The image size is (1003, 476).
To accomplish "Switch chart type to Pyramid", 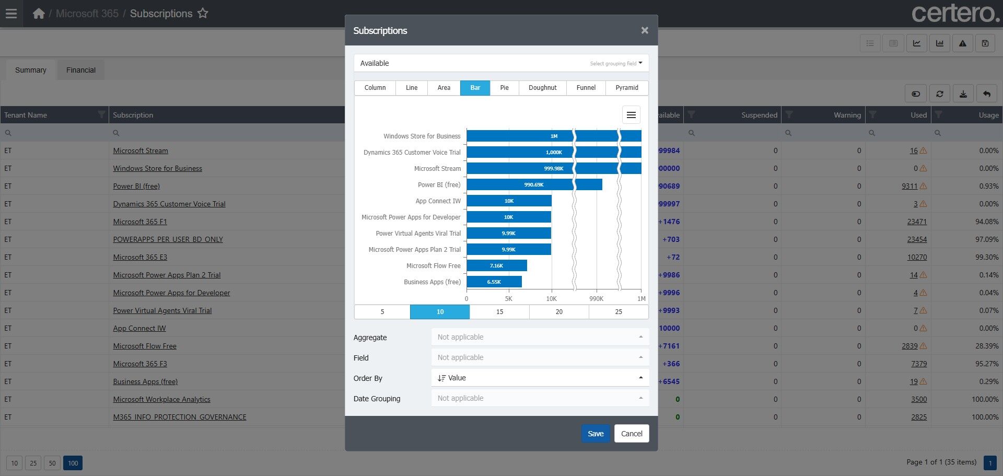I will pos(627,88).
